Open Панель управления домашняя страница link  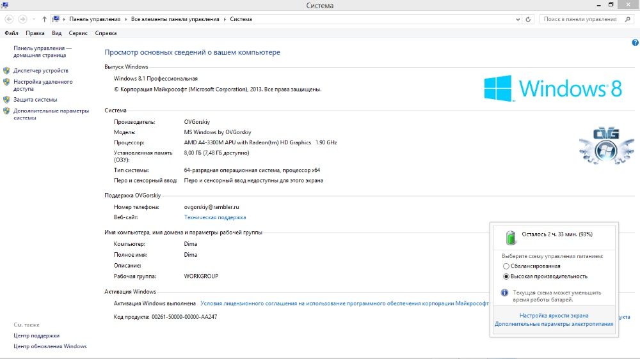tap(42, 51)
